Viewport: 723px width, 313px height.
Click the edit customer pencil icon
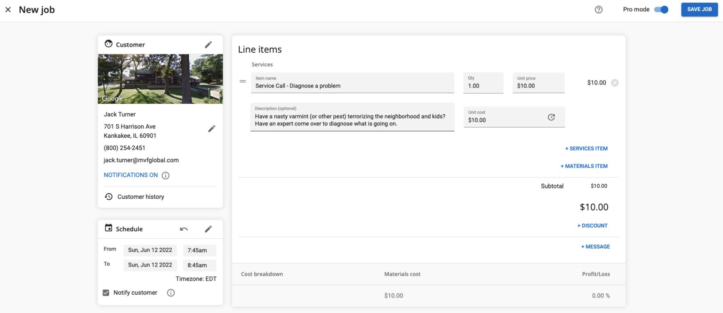tap(208, 45)
